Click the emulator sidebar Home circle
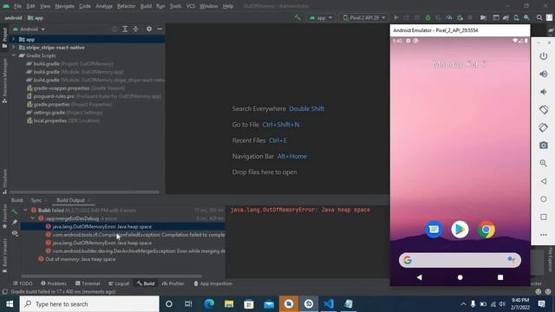555x312 pixels. click(544, 199)
